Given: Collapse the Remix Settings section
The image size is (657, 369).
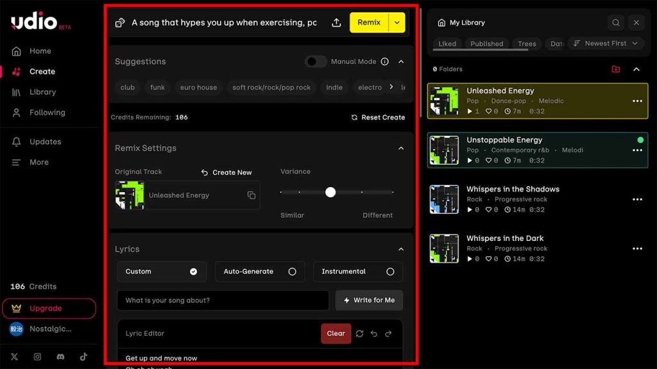Looking at the screenshot, I should pyautogui.click(x=401, y=148).
